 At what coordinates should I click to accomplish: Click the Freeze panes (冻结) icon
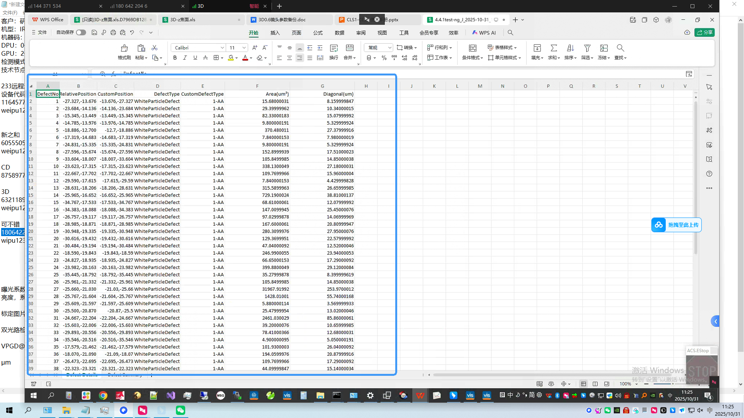pos(604,48)
